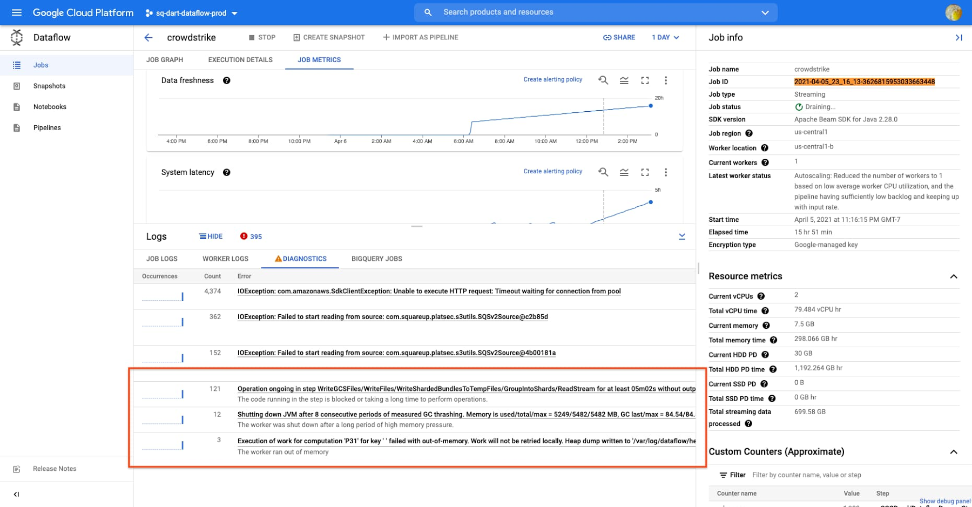Click help icon next to System latency
The image size is (972, 507).
[x=227, y=172]
